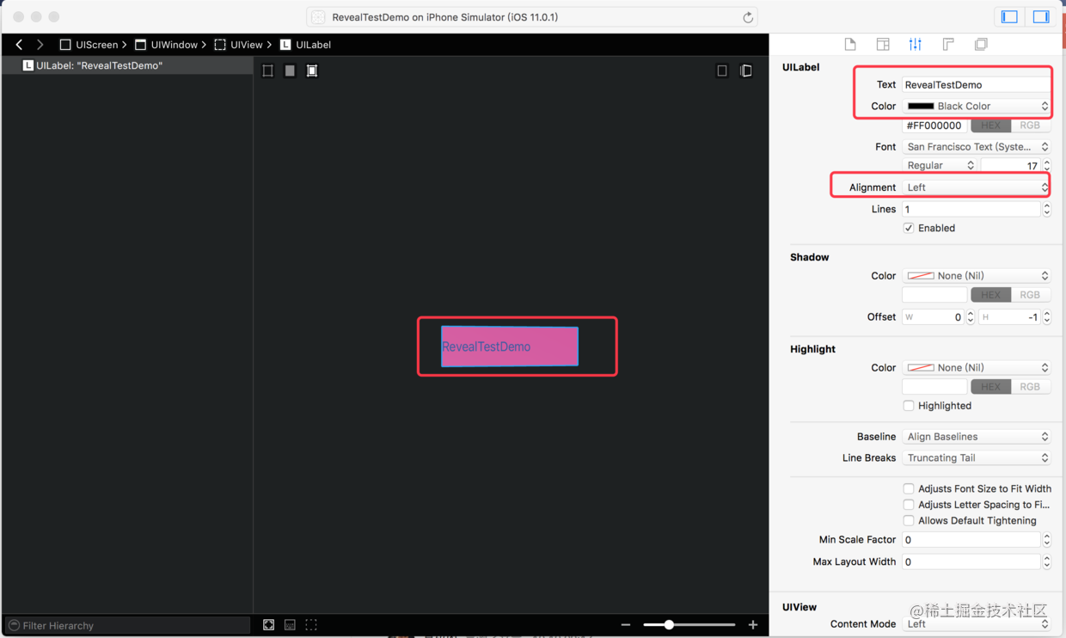Uncheck the Enabled checkbox
The height and width of the screenshot is (638, 1066).
click(909, 228)
